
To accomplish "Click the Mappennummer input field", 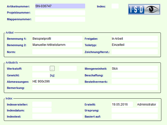I will tap(60, 19).
